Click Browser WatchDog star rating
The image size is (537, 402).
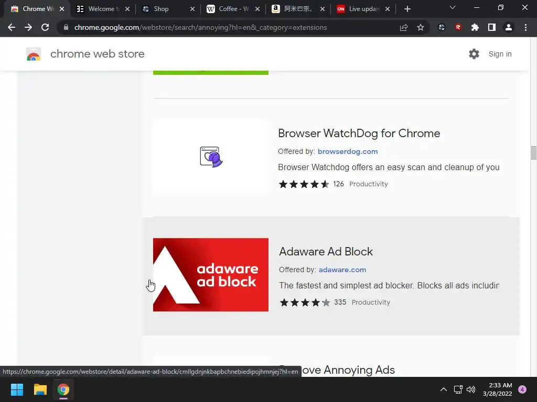pos(304,184)
